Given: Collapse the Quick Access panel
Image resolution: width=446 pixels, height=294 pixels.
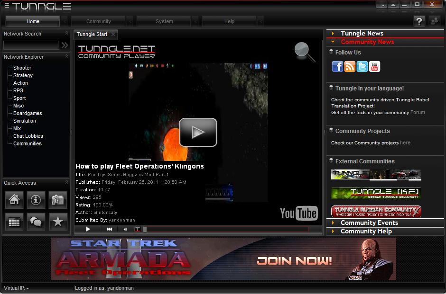Looking at the screenshot, I should pos(66,183).
